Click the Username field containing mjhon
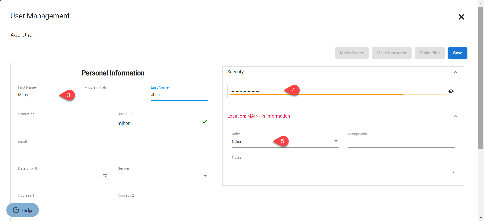The height and width of the screenshot is (221, 484). (159, 123)
